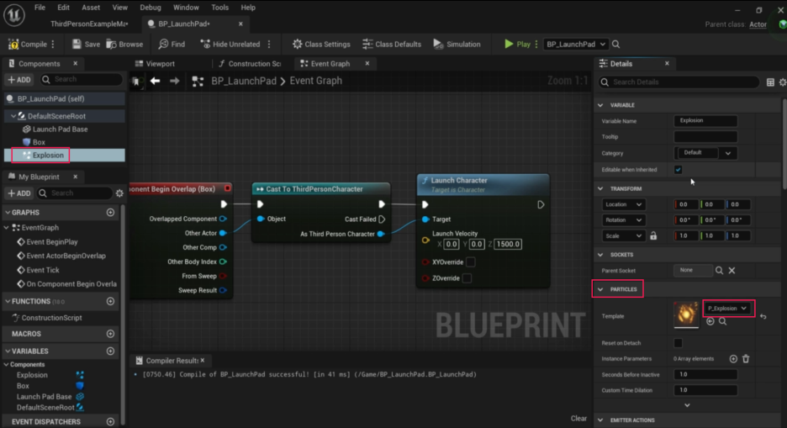Open Class Settings

[x=321, y=45]
